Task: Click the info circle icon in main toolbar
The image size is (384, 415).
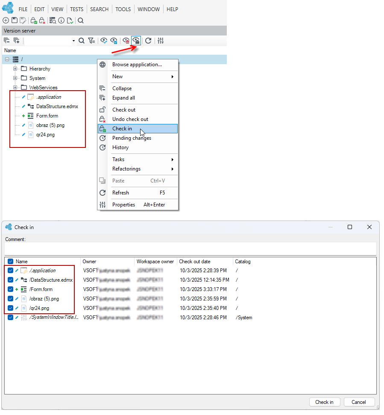Action: (x=61, y=21)
